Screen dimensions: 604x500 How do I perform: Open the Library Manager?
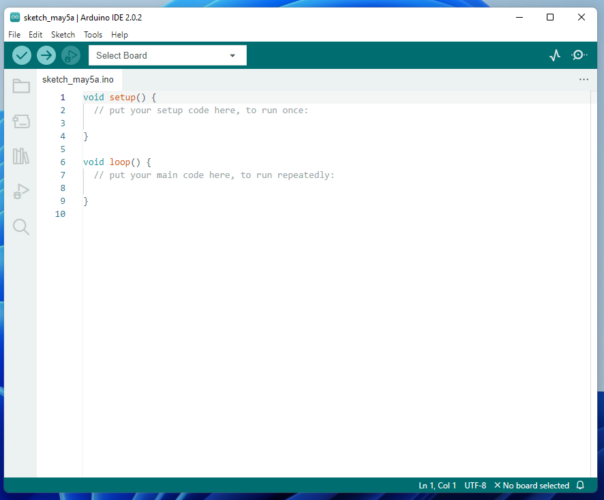20,156
